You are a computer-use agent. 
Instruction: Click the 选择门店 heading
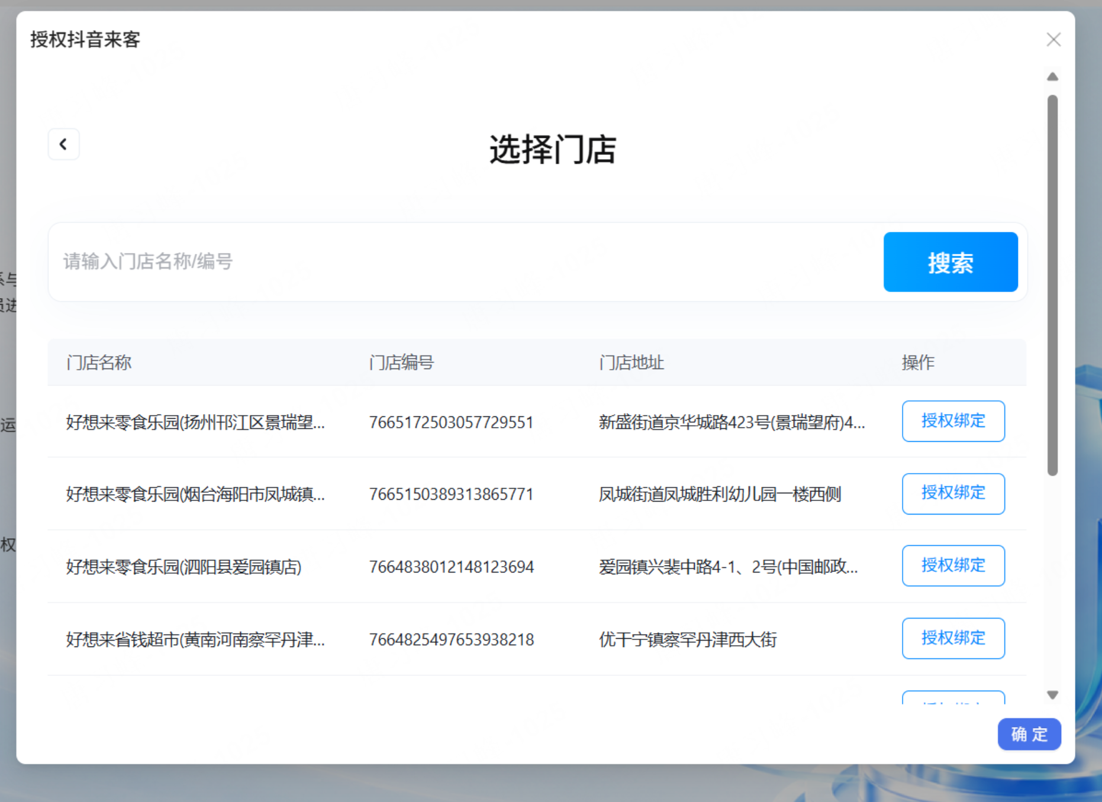coord(553,149)
